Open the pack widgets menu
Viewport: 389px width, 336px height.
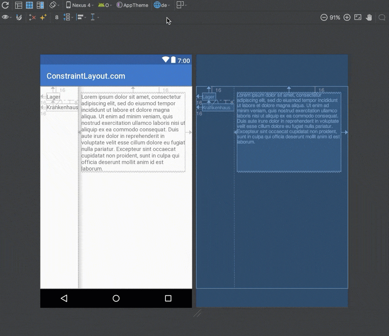point(68,17)
